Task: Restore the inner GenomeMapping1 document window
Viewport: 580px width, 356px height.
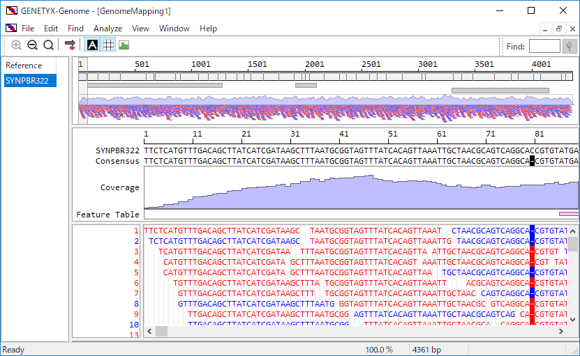Action: click(x=559, y=29)
